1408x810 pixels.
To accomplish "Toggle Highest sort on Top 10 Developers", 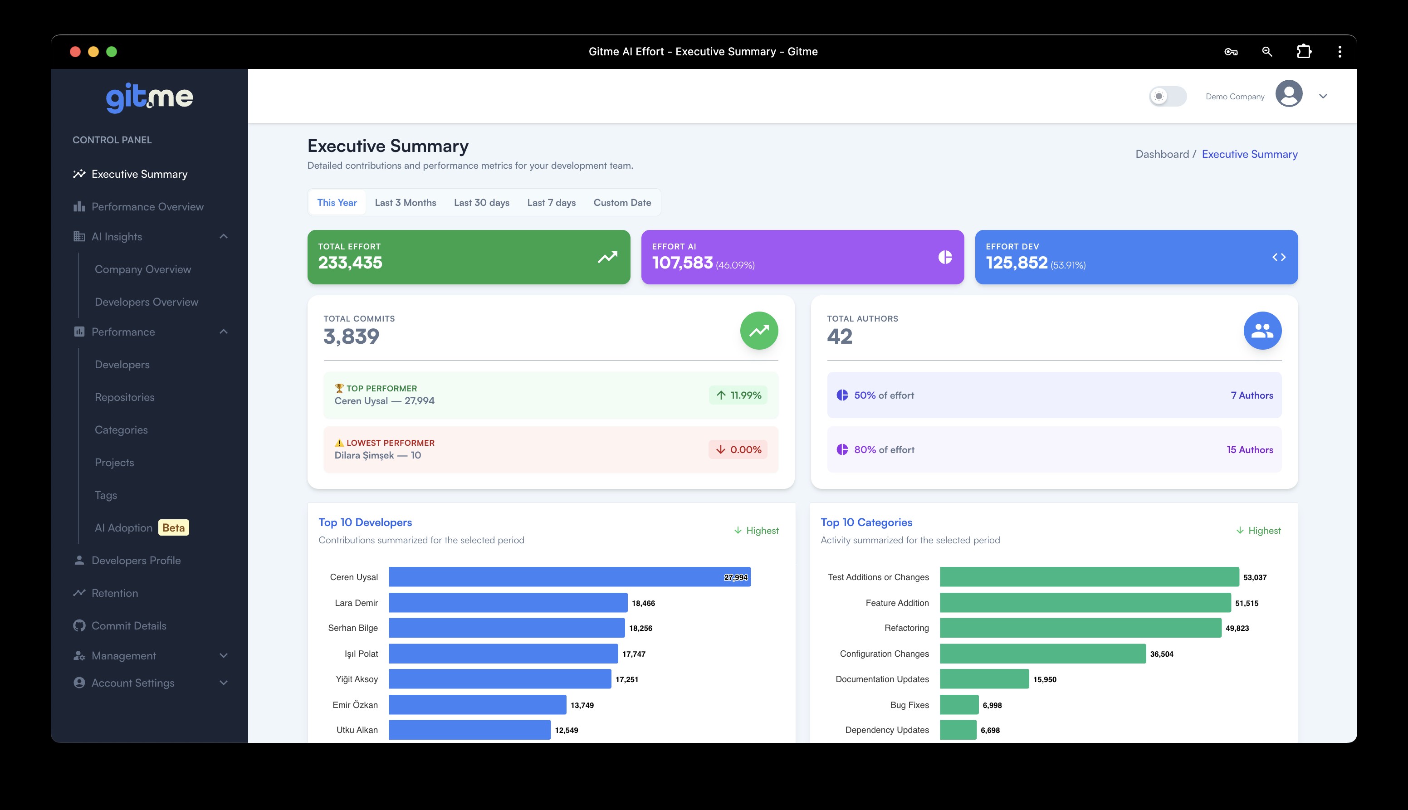I will (756, 531).
